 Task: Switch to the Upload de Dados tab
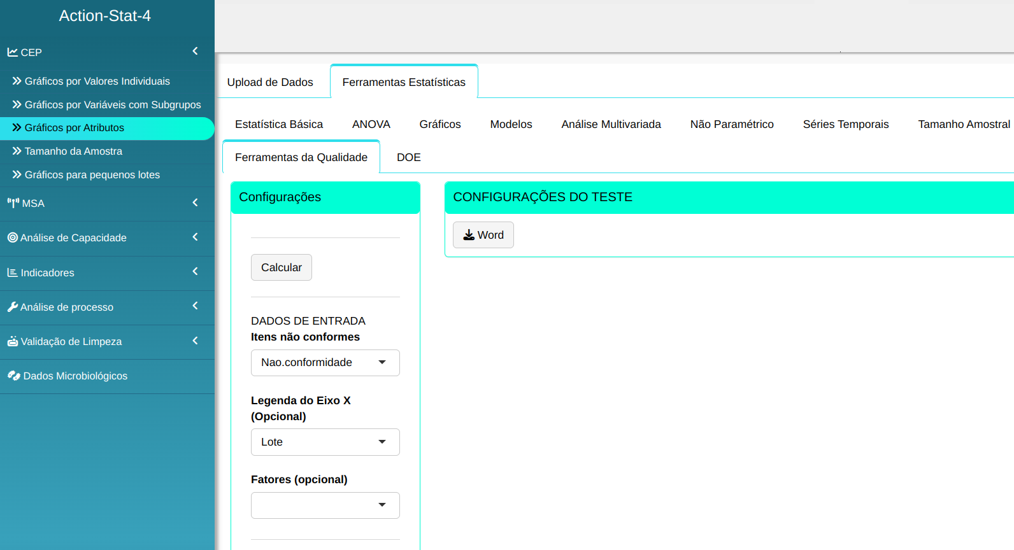pyautogui.click(x=270, y=82)
